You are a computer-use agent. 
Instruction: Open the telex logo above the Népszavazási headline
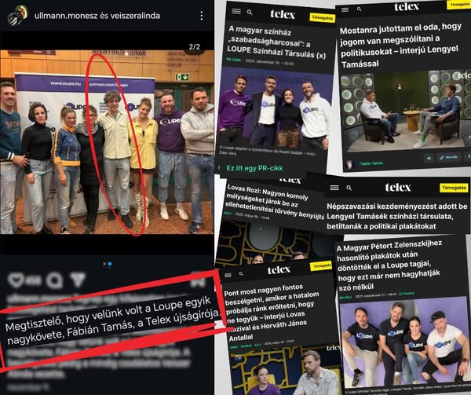coord(398,188)
